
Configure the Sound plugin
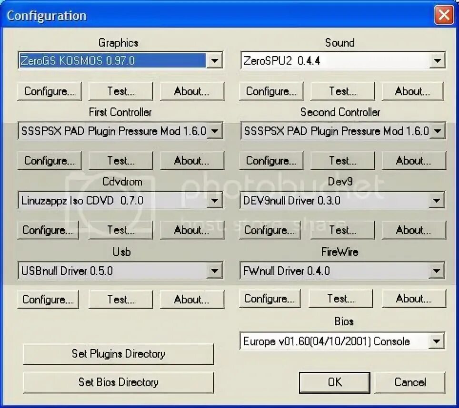(271, 91)
